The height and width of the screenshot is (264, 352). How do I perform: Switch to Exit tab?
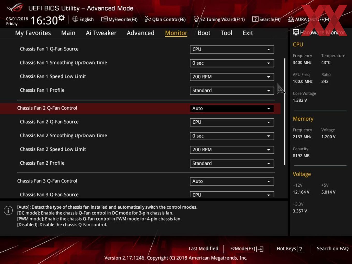(x=248, y=33)
